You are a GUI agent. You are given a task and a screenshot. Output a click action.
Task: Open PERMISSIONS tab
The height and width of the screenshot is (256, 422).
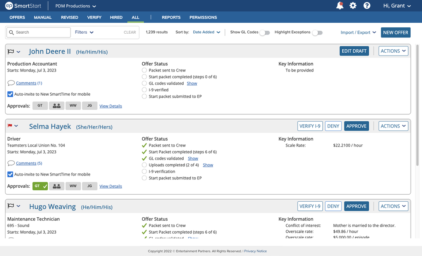(203, 17)
